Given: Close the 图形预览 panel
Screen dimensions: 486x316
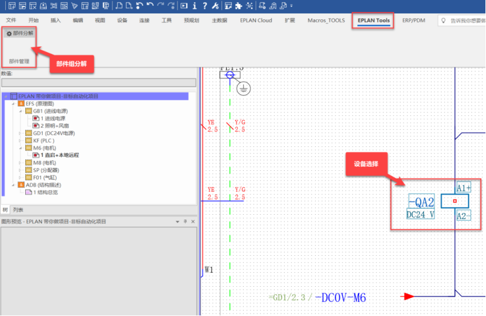Looking at the screenshot, I should (193, 222).
